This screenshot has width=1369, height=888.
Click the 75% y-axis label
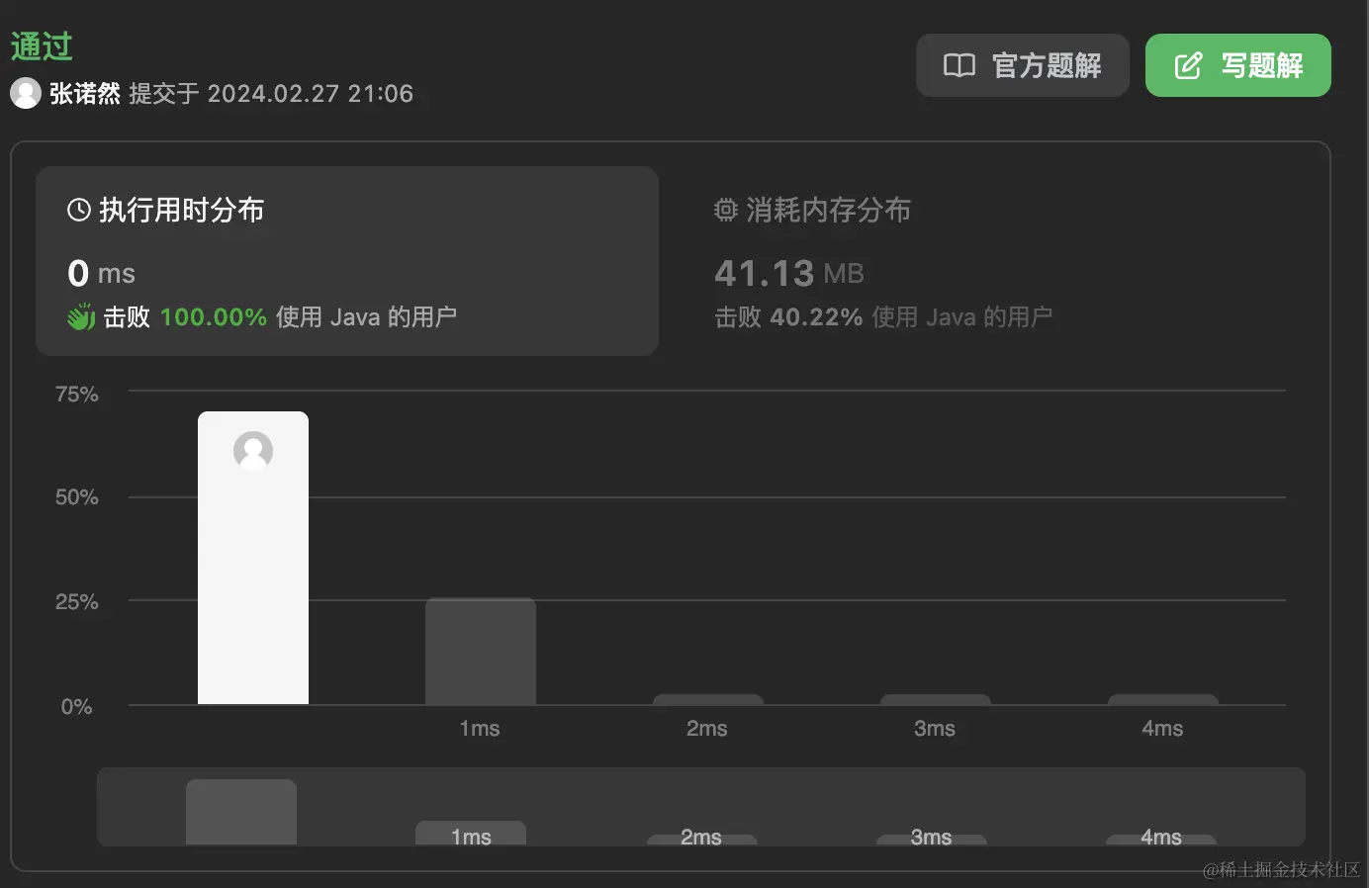tap(77, 395)
